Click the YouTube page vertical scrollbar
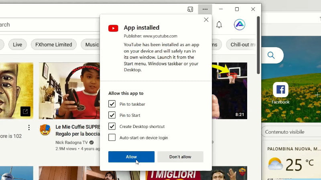Image resolution: width=321 pixels, height=180 pixels. tap(258, 45)
